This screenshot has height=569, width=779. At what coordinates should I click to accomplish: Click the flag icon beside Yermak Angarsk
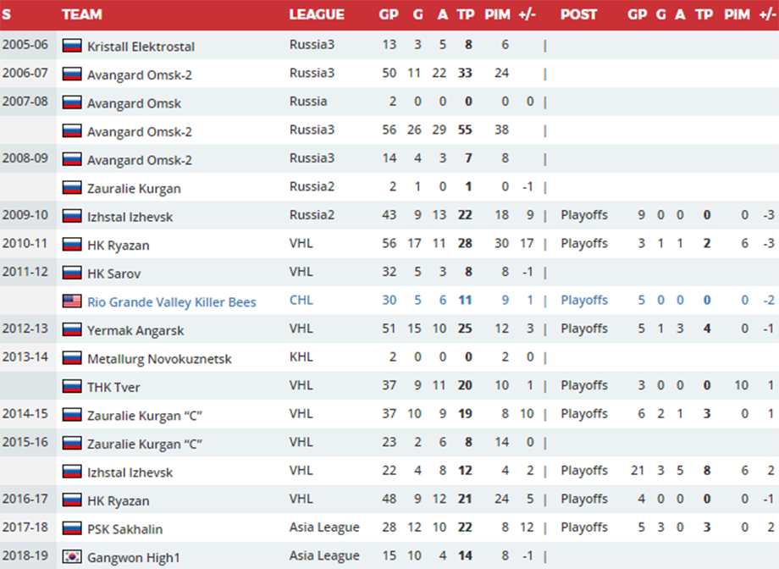pos(72,329)
